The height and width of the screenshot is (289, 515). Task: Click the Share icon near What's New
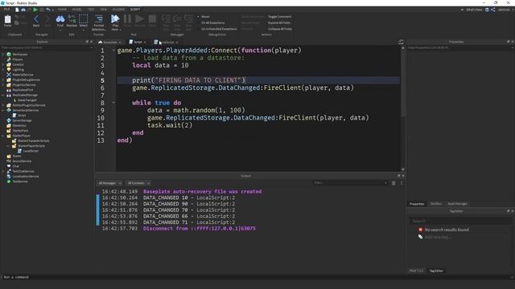click(x=493, y=10)
